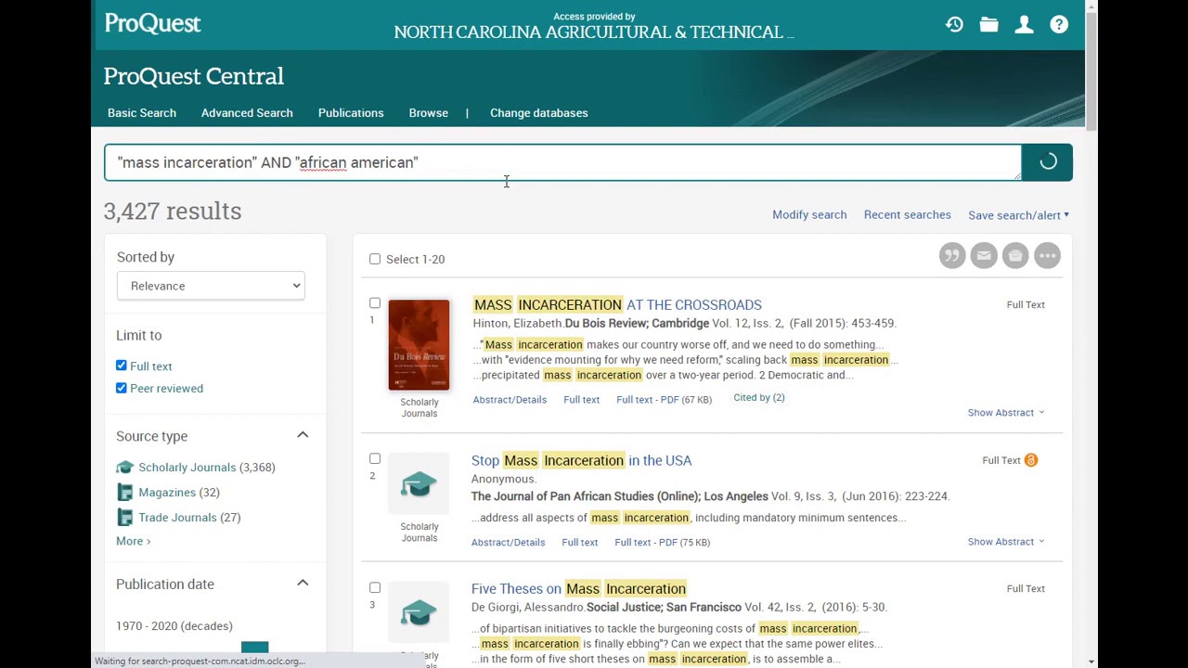Select result 1 checkbox
1188x668 pixels.
point(375,303)
